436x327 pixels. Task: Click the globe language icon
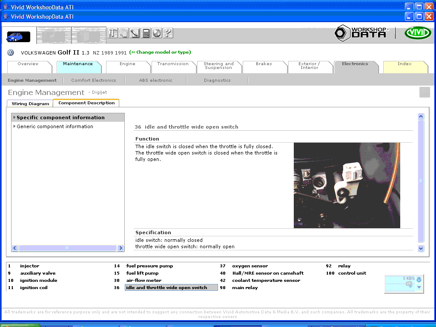(157, 33)
